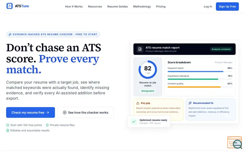Click the play icon in See how the checker works

(x=65, y=112)
